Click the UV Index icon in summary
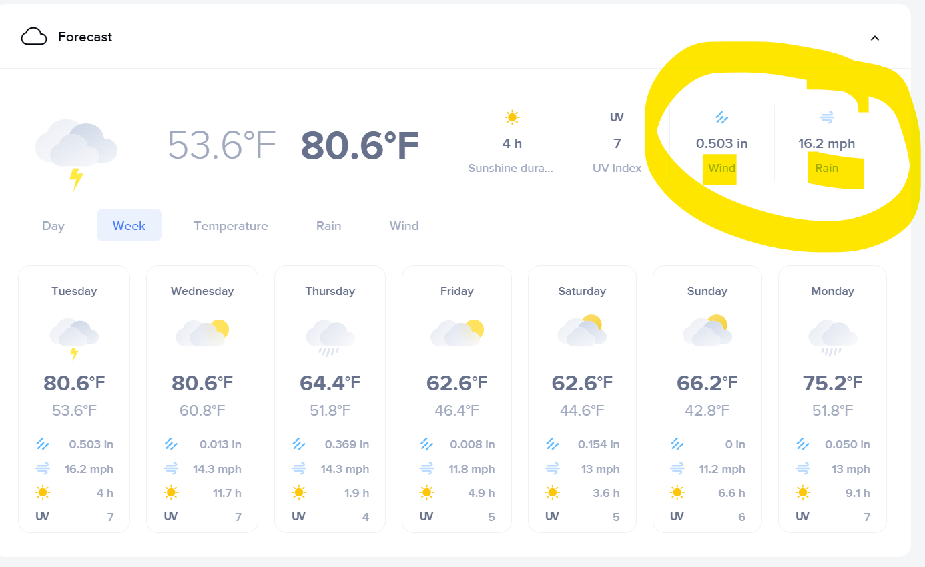 click(x=617, y=118)
